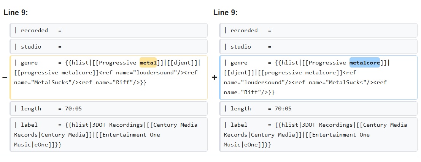Screen dimensions: 421x162
Task: Click the "| label" row in right column
Action: click(x=318, y=134)
